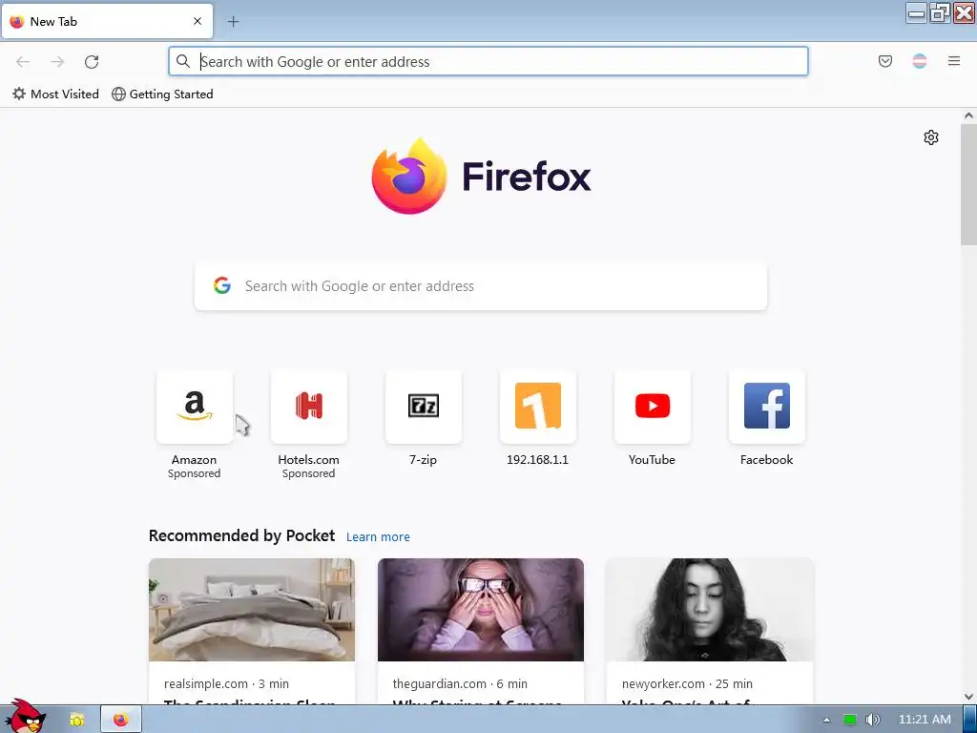Click the Sponsored label under Amazon

click(x=194, y=473)
